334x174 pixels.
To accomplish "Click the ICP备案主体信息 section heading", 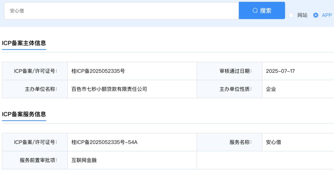I will tap(24, 43).
